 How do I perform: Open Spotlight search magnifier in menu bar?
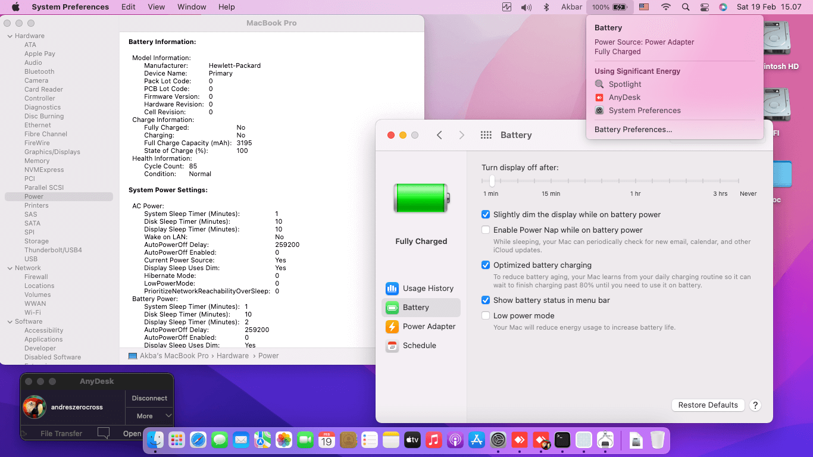point(686,7)
